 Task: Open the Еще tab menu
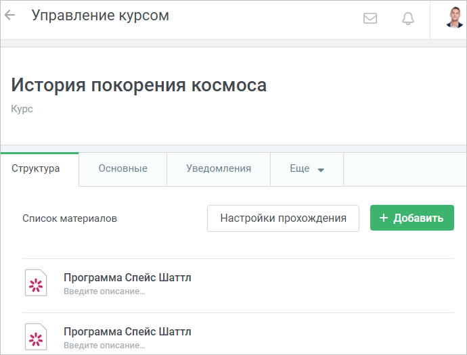(x=307, y=169)
